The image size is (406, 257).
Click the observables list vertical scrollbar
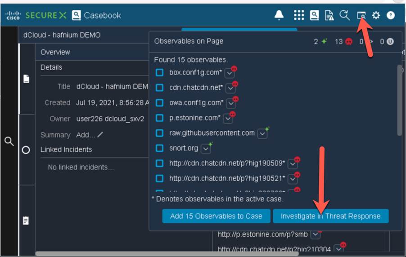click(400, 100)
